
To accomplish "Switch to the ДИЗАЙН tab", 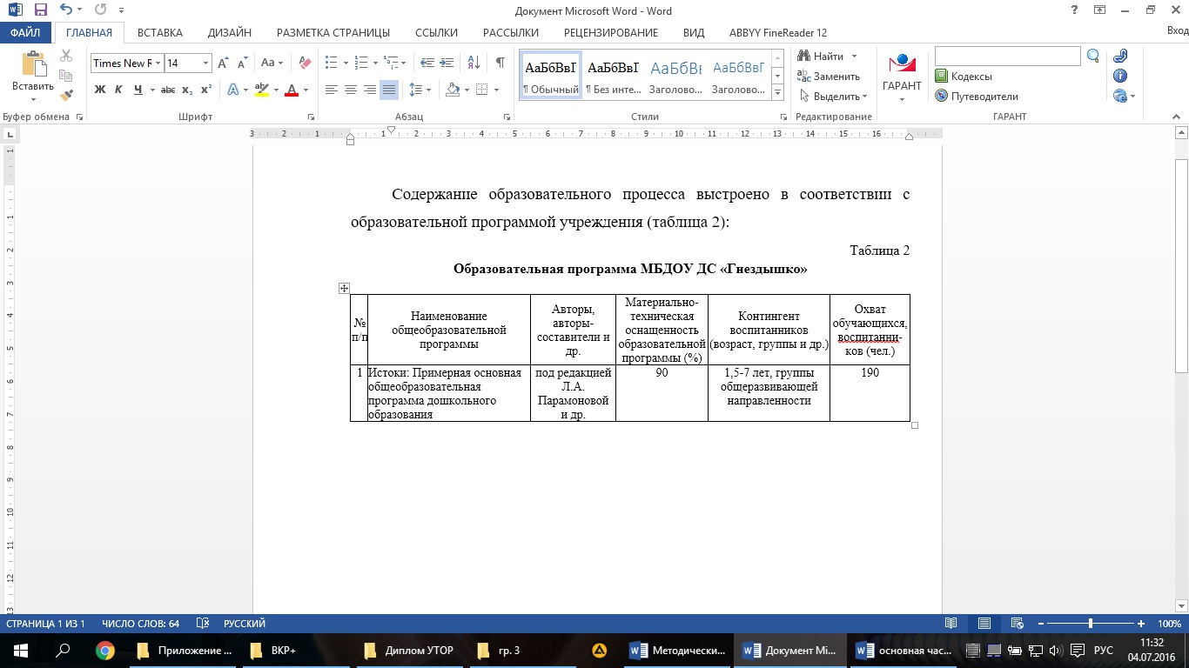I will coord(230,33).
